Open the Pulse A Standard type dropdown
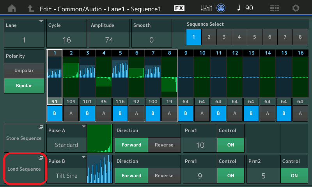 point(66,139)
